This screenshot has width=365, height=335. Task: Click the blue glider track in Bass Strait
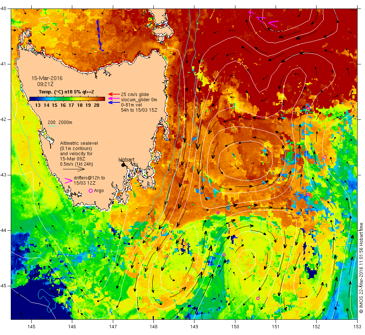100,35
